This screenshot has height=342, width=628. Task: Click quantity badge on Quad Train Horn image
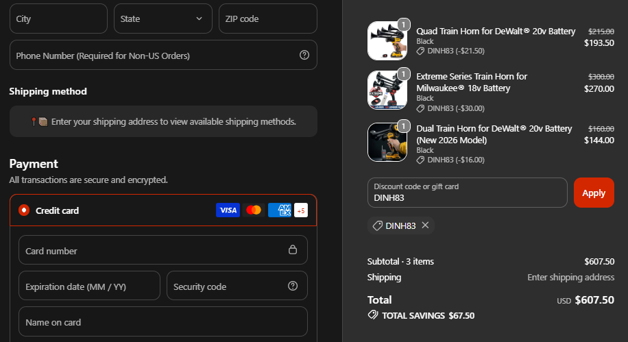click(x=404, y=25)
